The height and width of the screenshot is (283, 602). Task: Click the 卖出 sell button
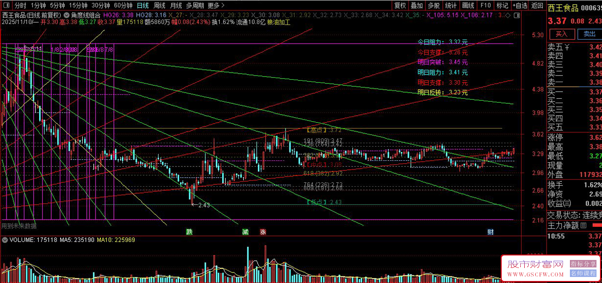589,34
